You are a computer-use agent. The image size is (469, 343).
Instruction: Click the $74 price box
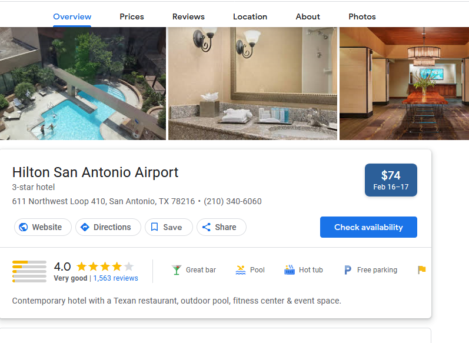click(391, 180)
